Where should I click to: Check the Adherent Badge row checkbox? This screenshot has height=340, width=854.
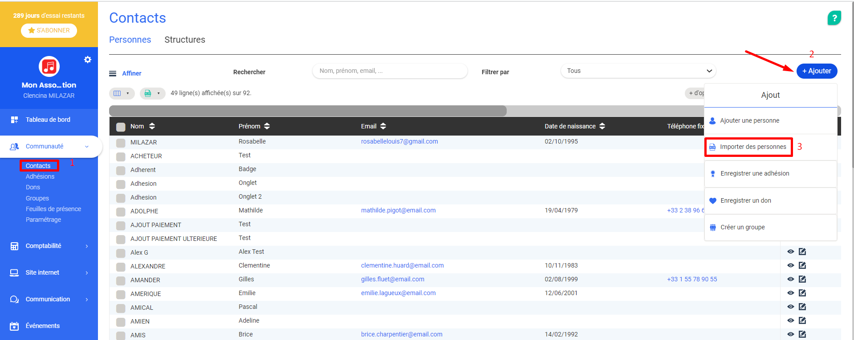point(121,171)
